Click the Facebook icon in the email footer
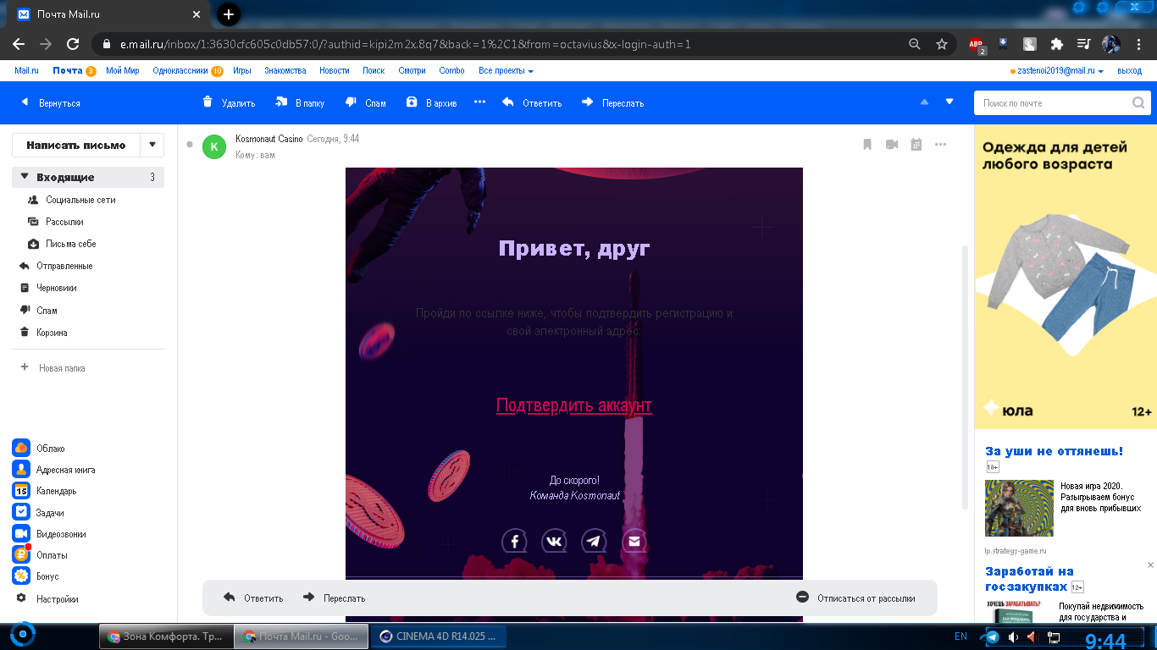The height and width of the screenshot is (650, 1157). (x=514, y=541)
